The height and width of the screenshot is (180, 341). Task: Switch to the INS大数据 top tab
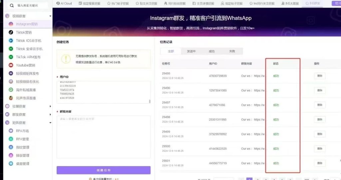point(290,3)
